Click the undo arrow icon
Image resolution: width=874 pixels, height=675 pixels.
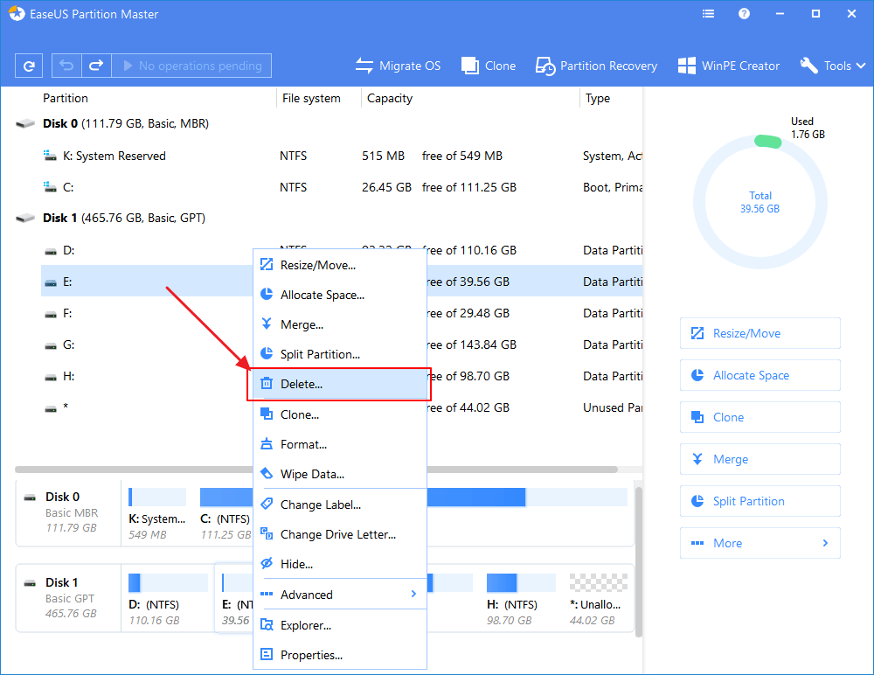pyautogui.click(x=66, y=66)
